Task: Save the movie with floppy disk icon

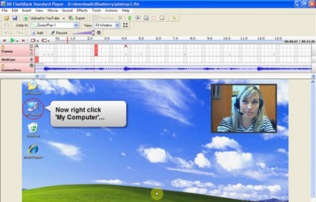Action: pos(15,18)
